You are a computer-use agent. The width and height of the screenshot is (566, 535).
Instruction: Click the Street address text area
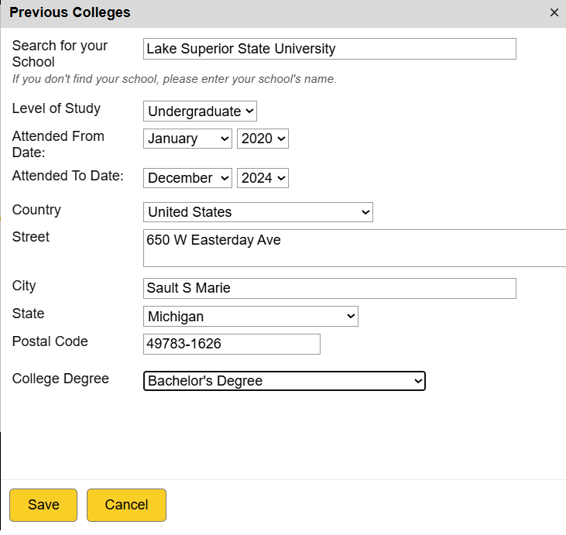click(x=355, y=248)
